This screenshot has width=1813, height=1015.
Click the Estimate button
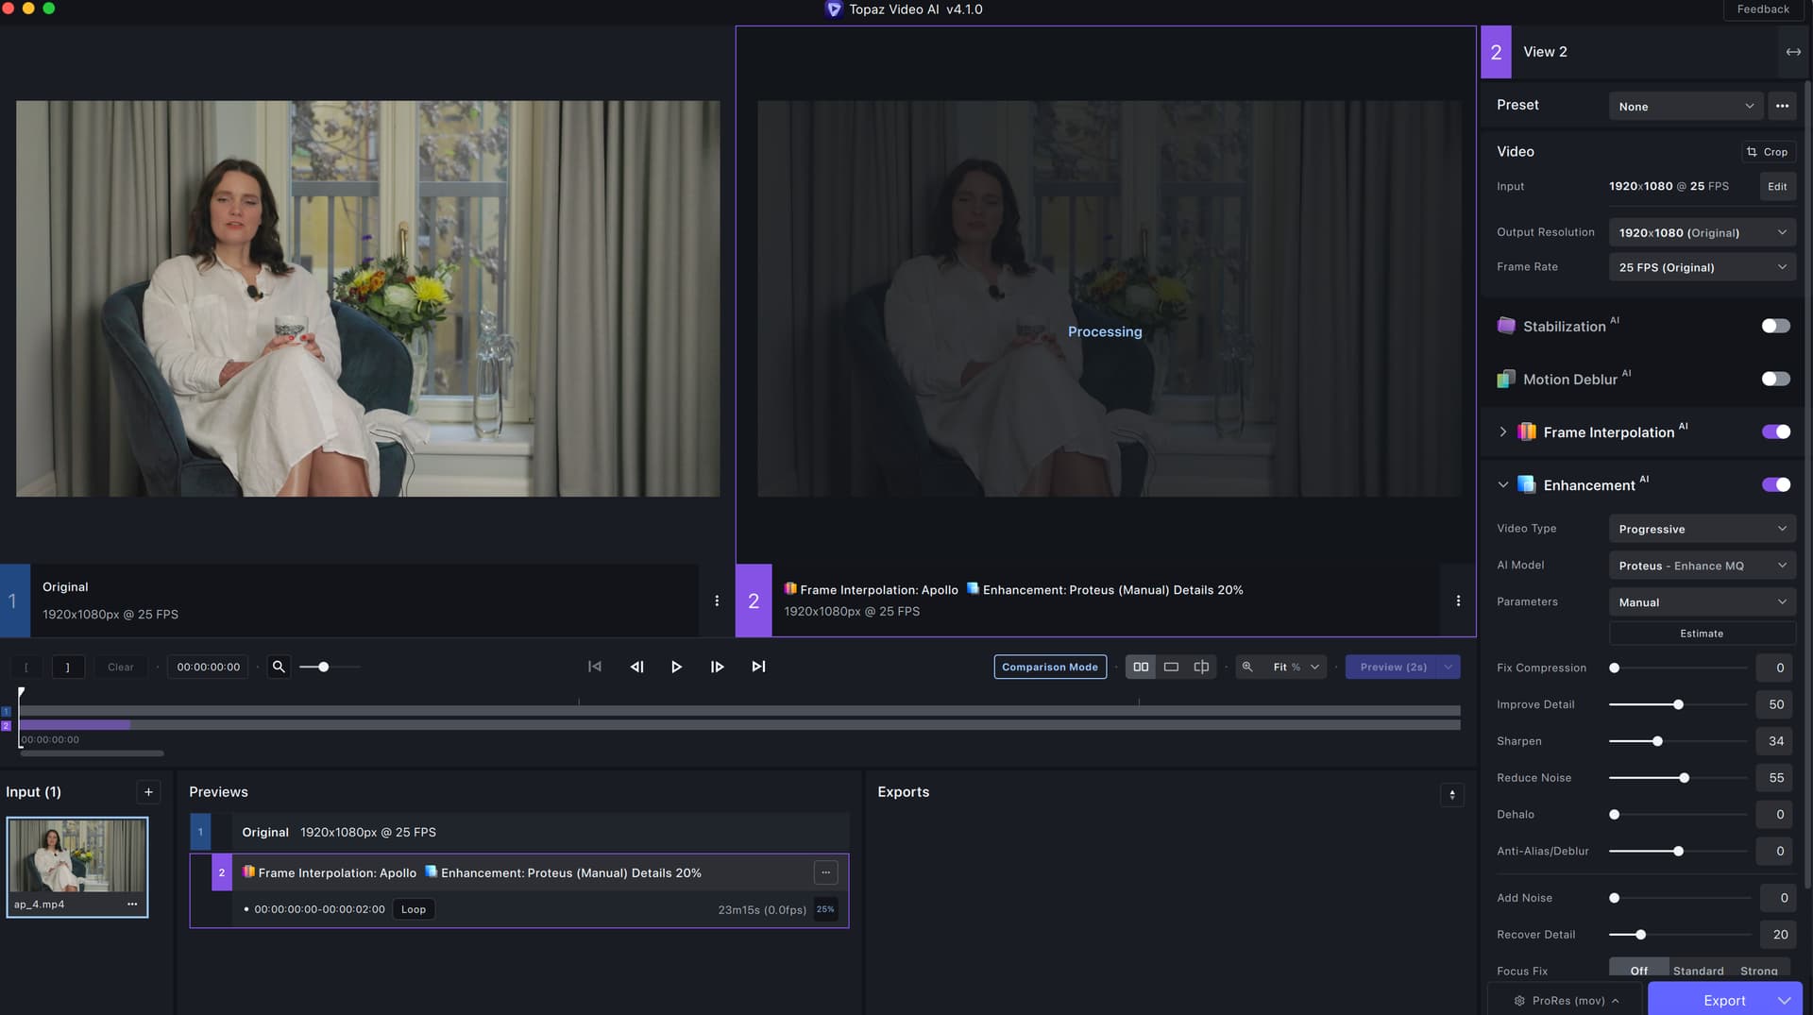[x=1702, y=634]
